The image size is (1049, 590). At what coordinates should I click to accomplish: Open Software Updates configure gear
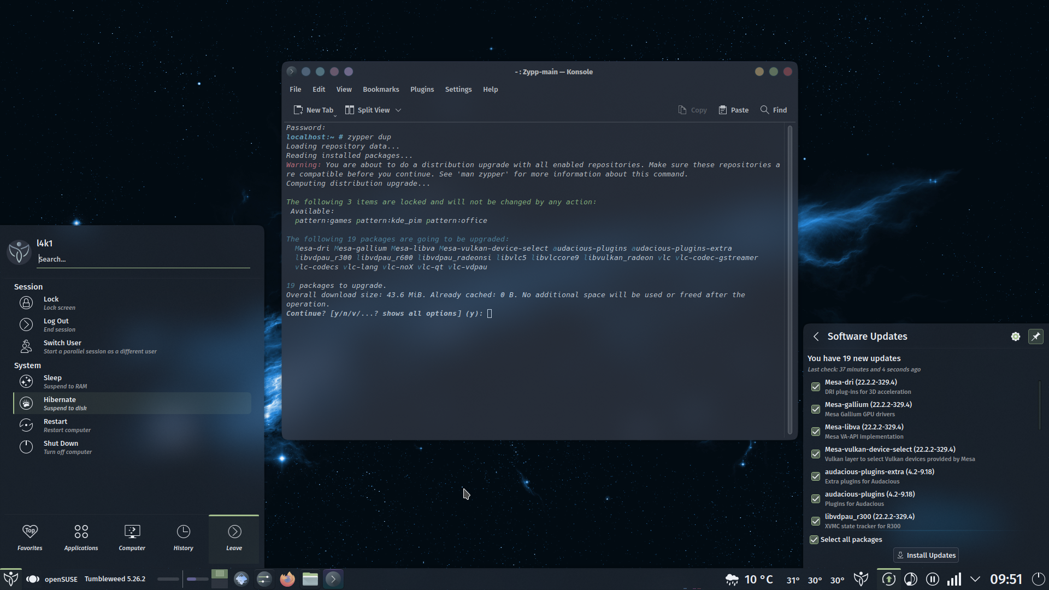[x=1015, y=337]
